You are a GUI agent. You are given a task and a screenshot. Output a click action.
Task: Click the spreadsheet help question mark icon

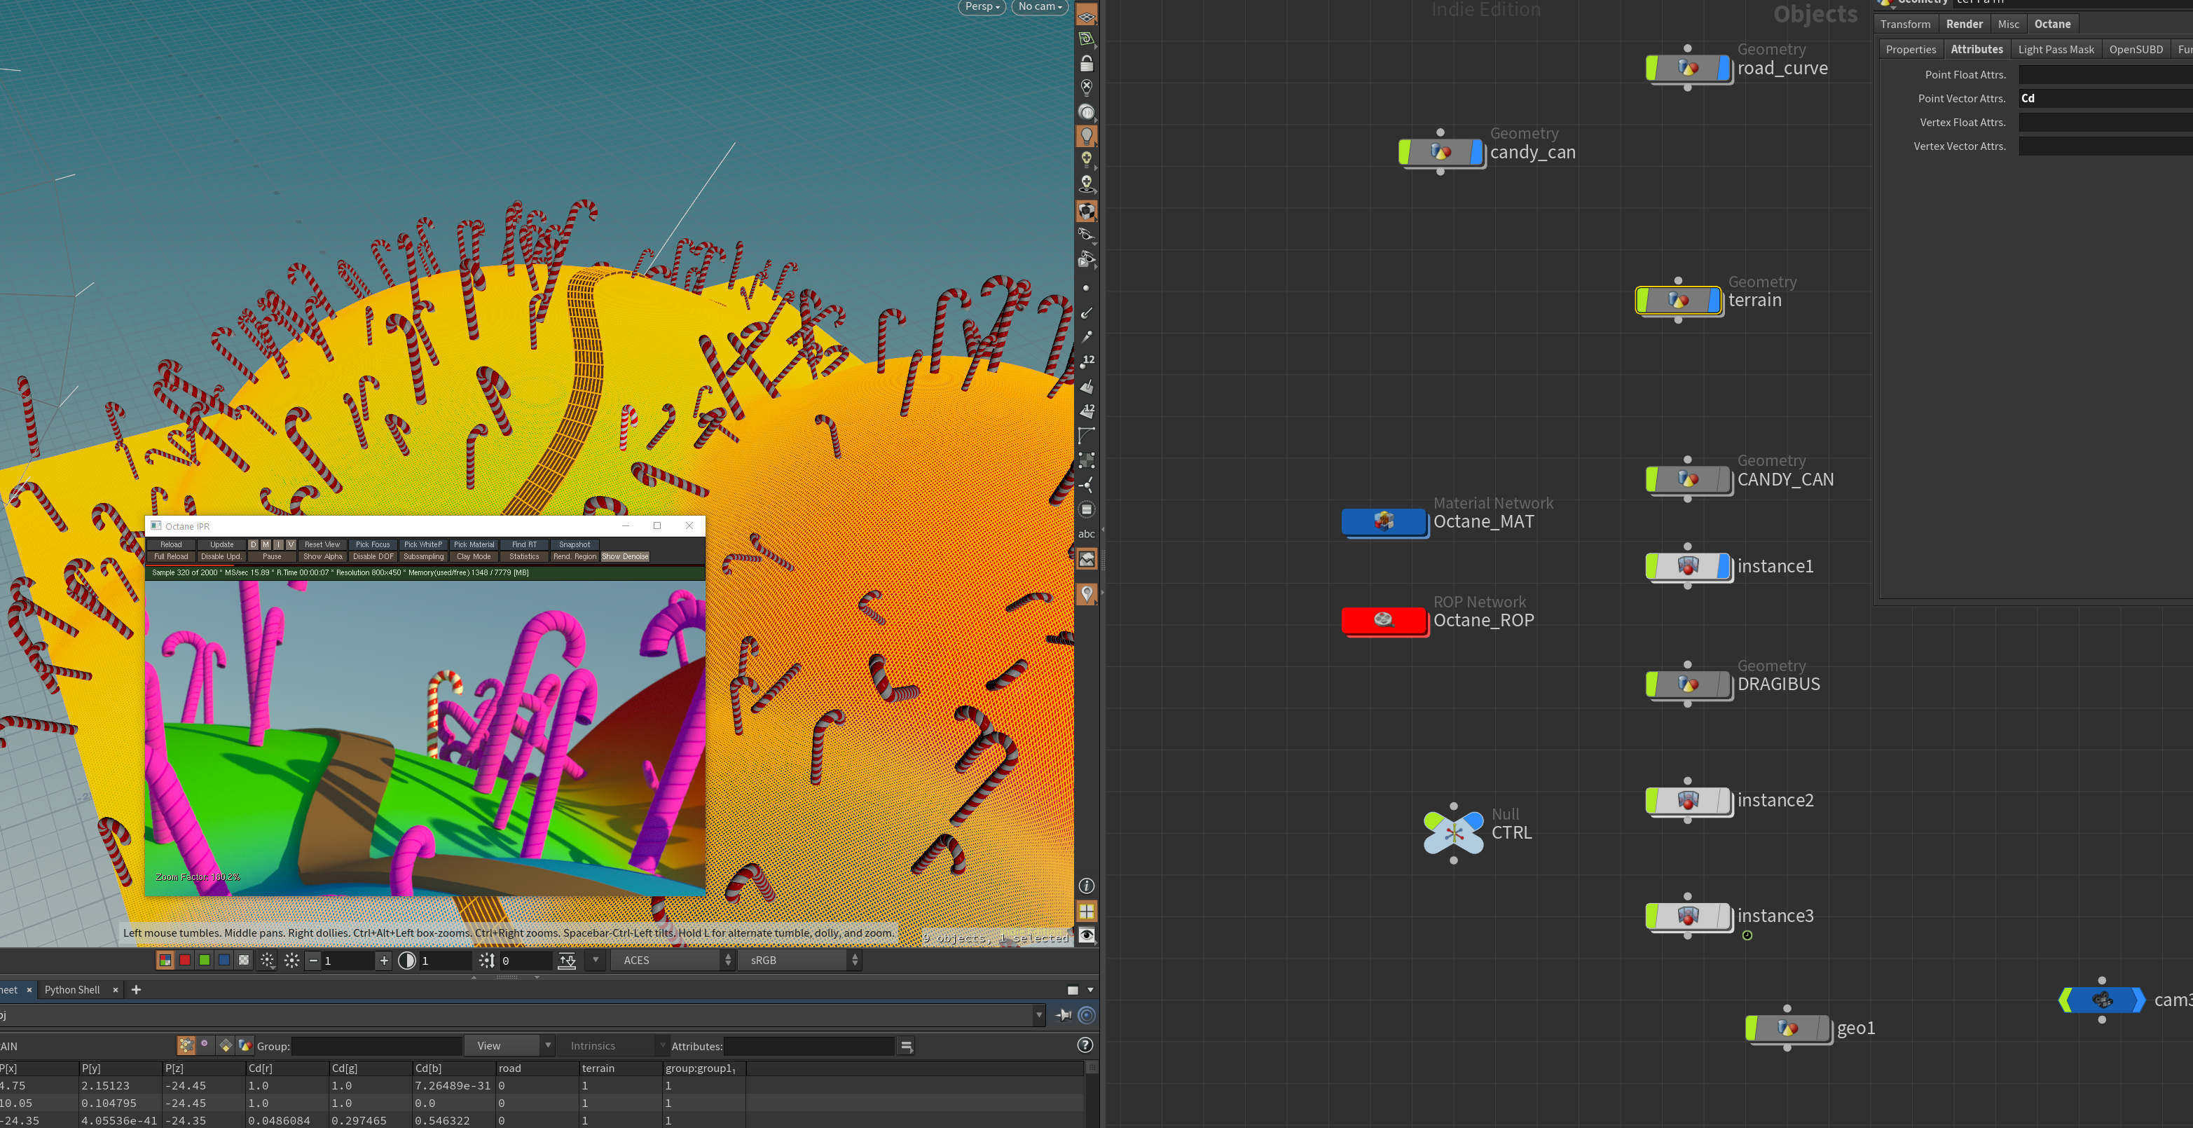point(1085,1045)
